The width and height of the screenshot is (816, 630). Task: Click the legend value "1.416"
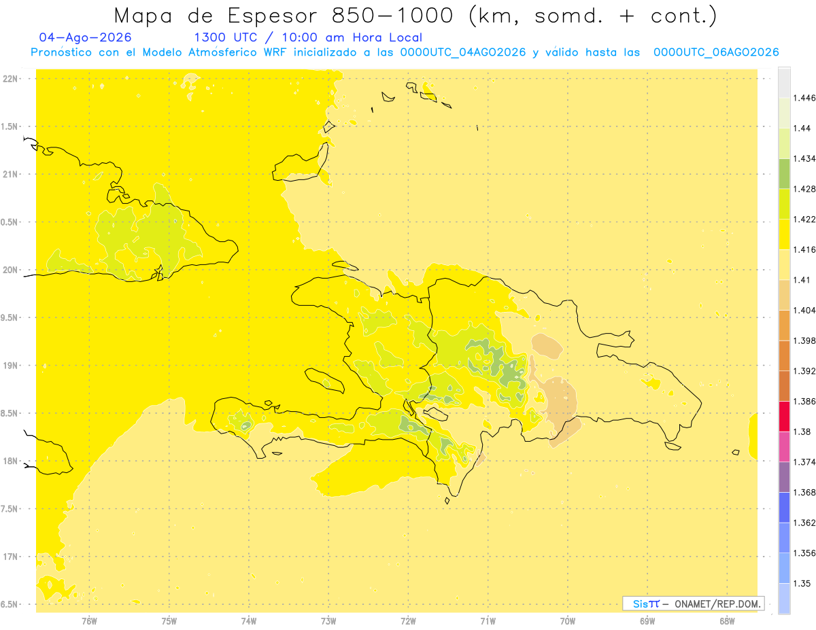[x=804, y=249]
